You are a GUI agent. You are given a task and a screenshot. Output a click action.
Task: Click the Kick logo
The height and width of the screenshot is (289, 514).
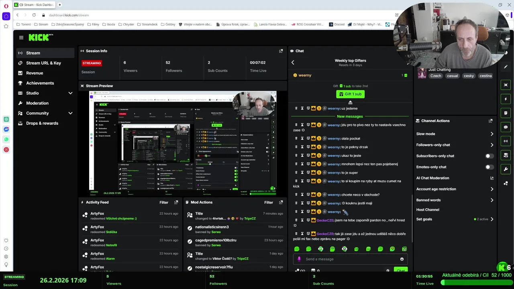pyautogui.click(x=41, y=37)
